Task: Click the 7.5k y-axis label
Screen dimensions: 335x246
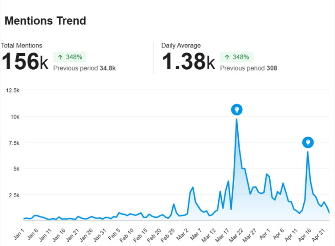Action: [x=13, y=143]
